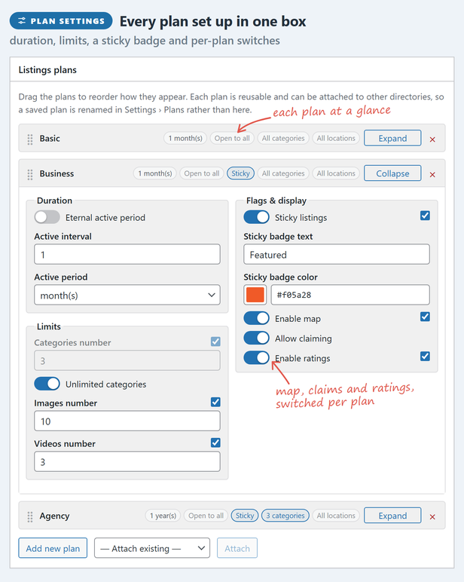Viewport: 464px width, 582px height.
Task: Click Add new plan button
Action: point(53,548)
